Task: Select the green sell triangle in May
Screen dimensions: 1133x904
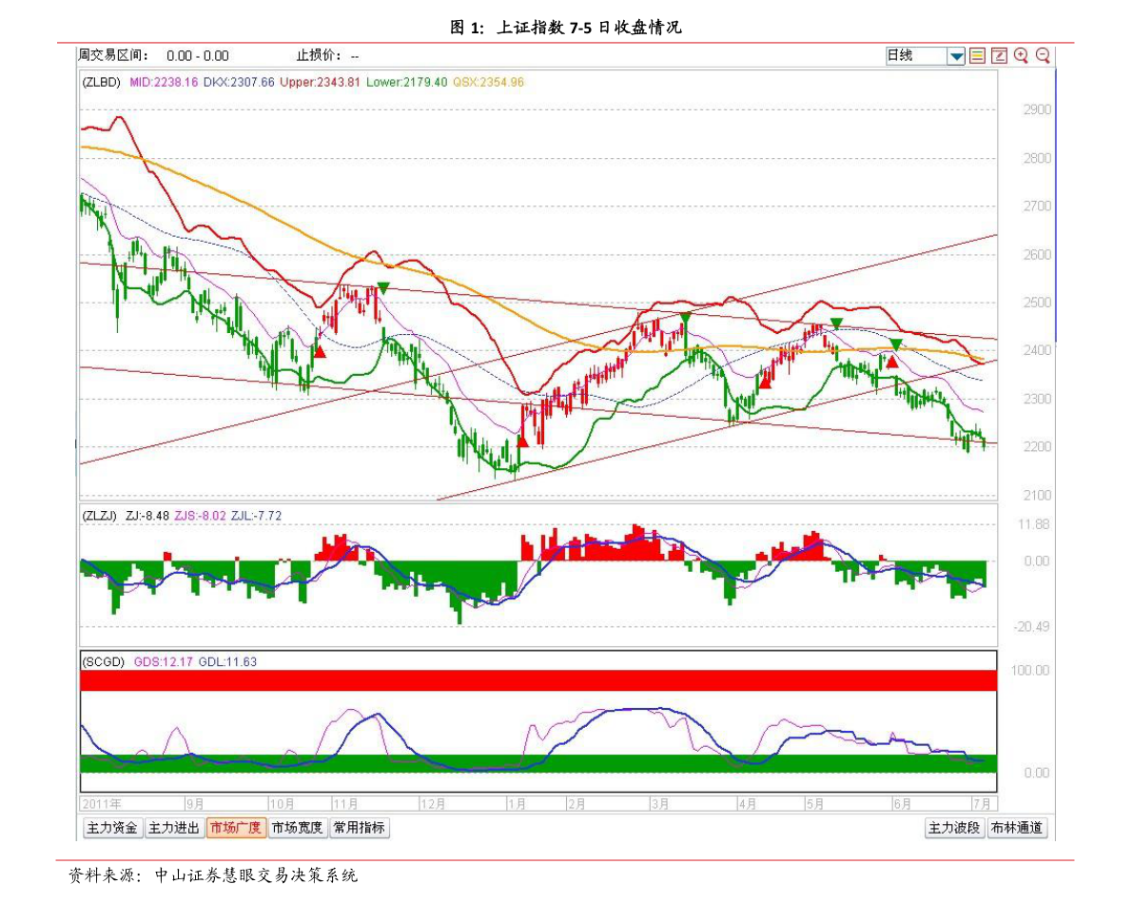Action: [836, 324]
